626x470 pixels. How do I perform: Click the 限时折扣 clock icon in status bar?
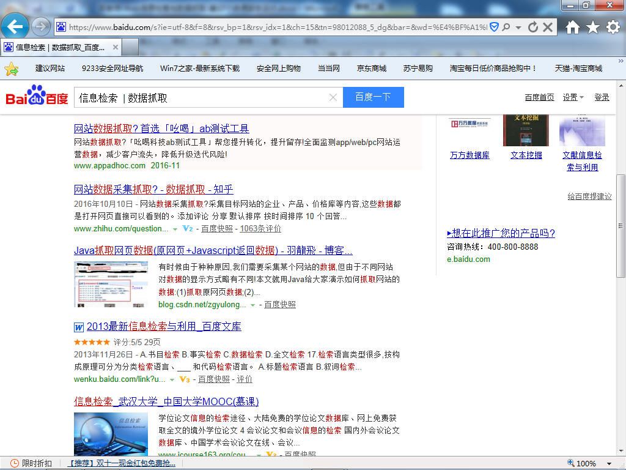click(14, 464)
